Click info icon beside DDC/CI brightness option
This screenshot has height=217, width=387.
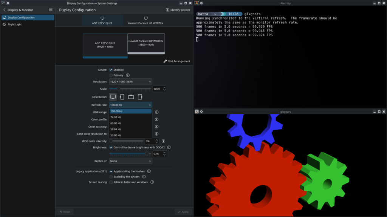pyautogui.click(x=169, y=147)
